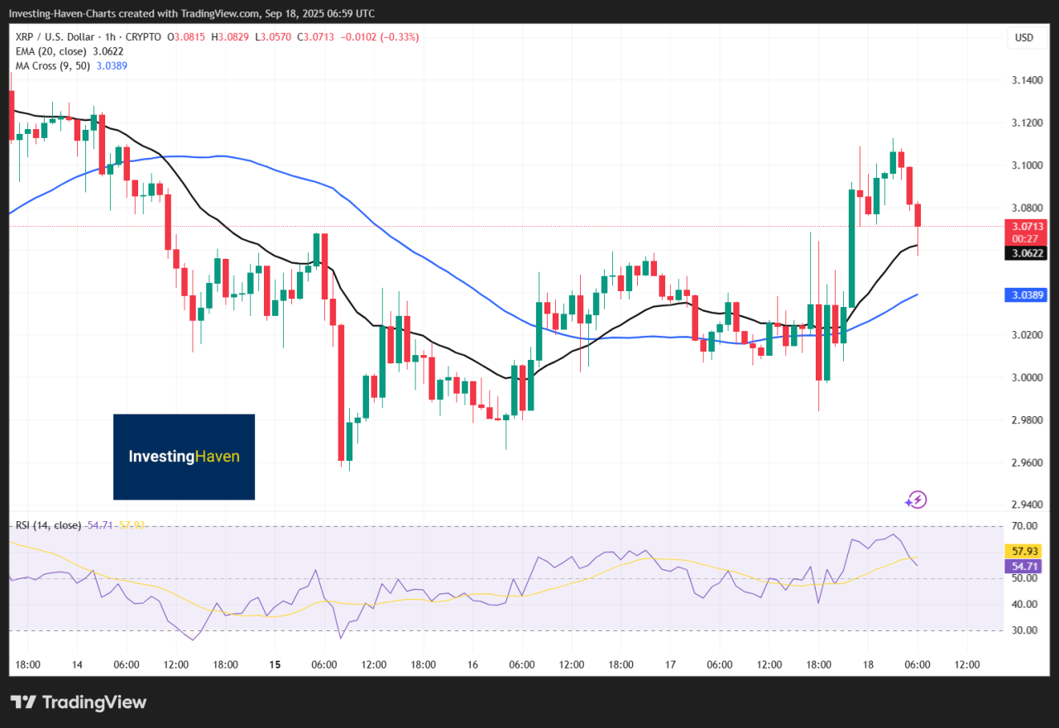
Task: Click the 70.00 level on RSI scale
Action: click(1023, 526)
